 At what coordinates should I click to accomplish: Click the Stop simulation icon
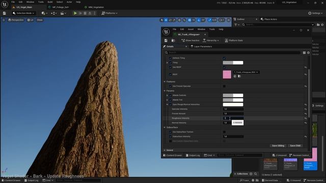point(85,13)
